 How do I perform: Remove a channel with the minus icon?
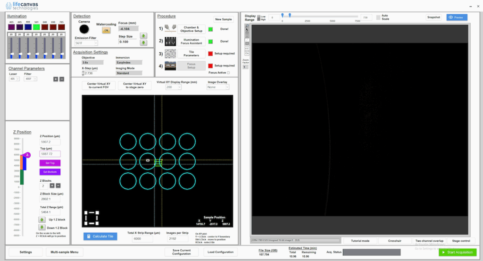point(61,79)
